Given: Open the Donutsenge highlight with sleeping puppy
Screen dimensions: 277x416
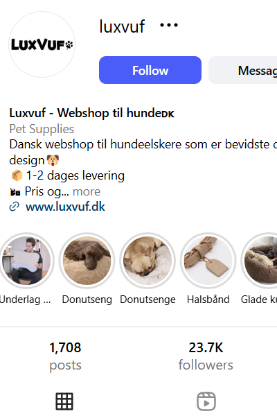Looking at the screenshot, I should [x=148, y=261].
